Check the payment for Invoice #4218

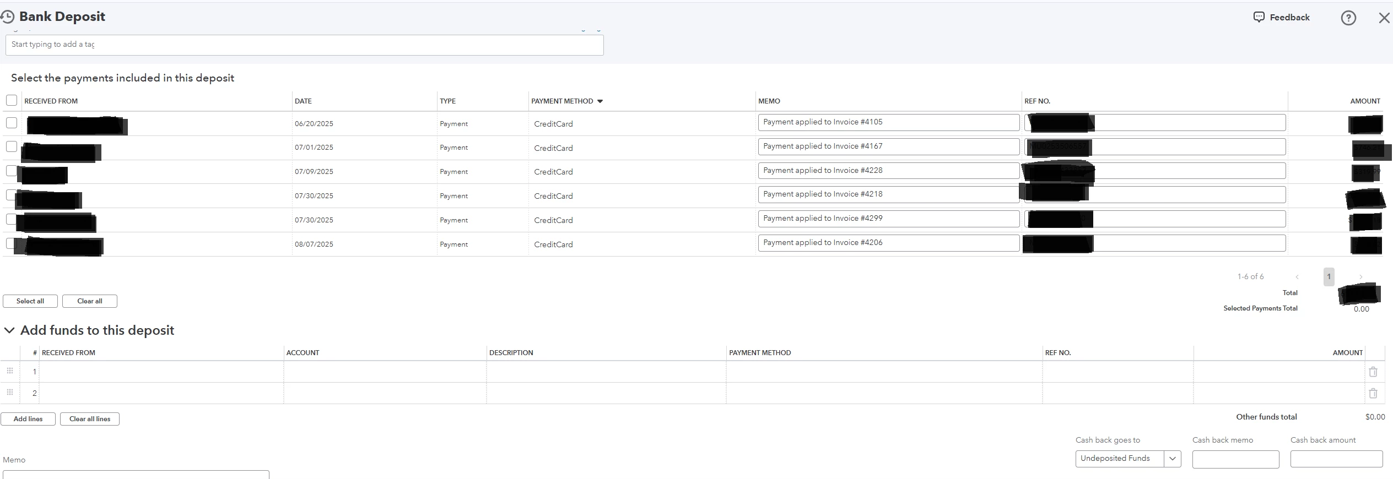(x=10, y=195)
